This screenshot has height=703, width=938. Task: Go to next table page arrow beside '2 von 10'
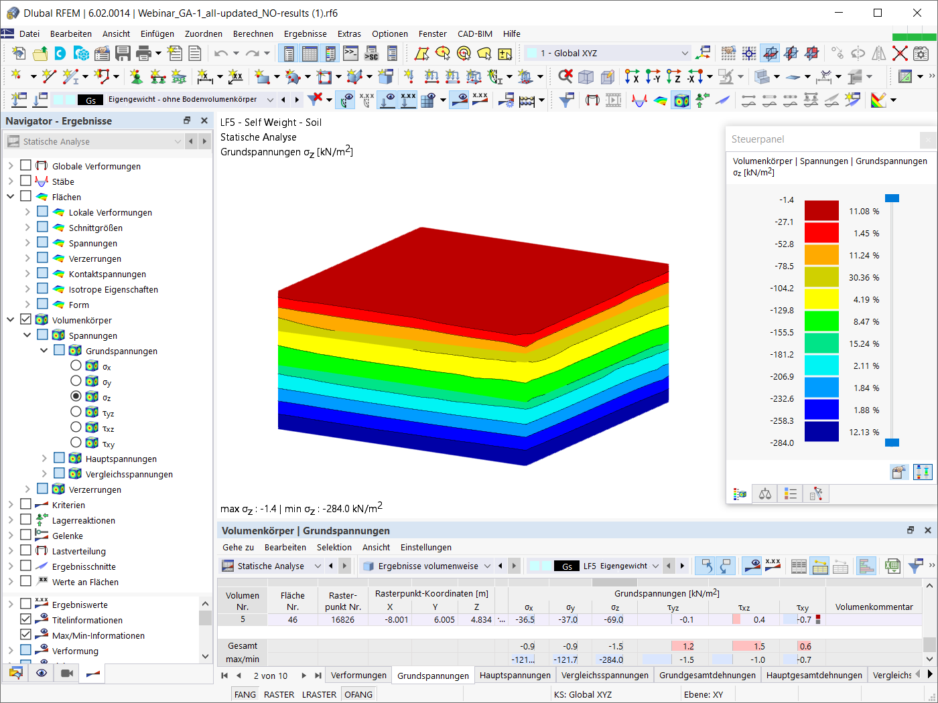(304, 676)
